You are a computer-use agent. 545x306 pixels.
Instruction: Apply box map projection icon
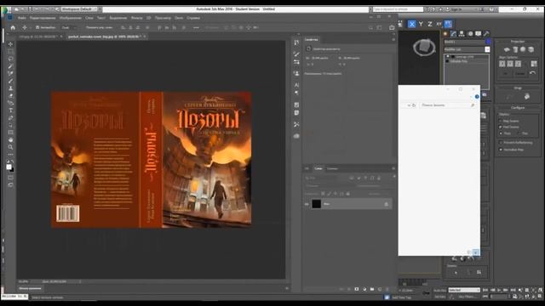click(x=531, y=49)
